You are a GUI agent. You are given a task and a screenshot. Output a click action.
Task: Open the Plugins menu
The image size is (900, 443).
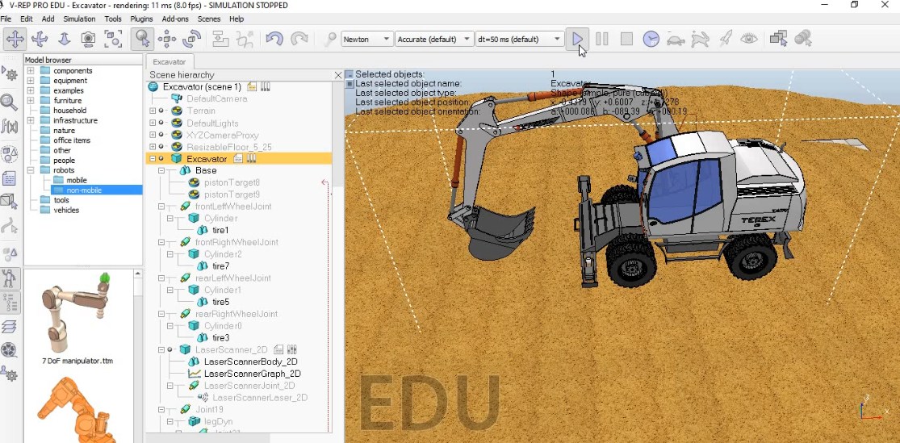click(x=141, y=19)
